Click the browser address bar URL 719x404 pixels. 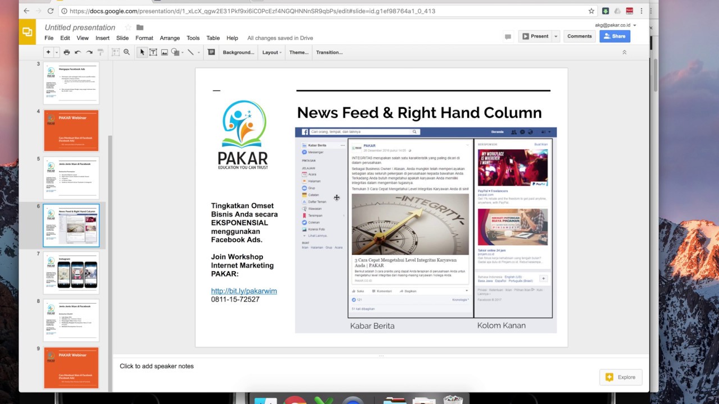tap(253, 11)
